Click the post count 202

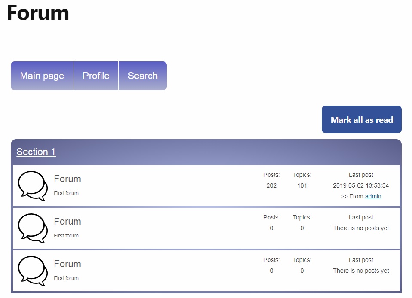coord(272,185)
